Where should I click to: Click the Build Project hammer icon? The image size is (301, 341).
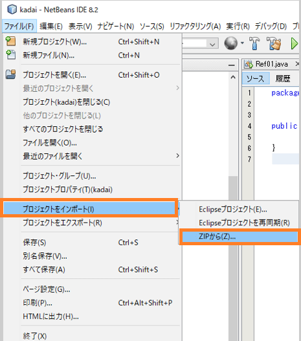254,43
